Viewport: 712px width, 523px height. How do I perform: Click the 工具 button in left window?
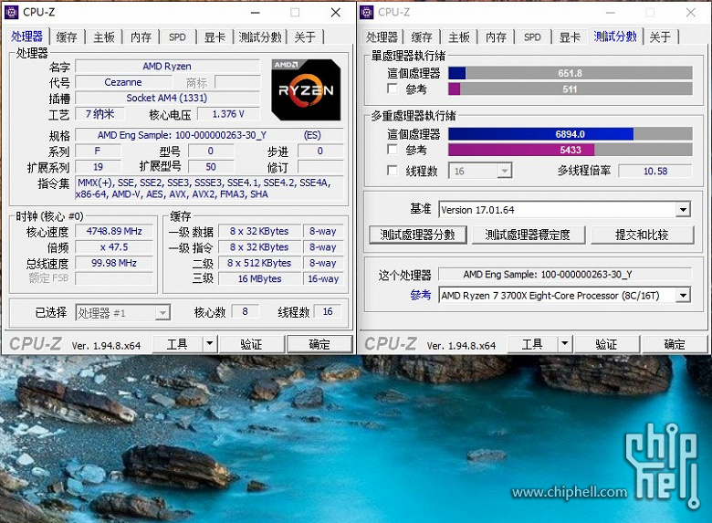tap(177, 344)
